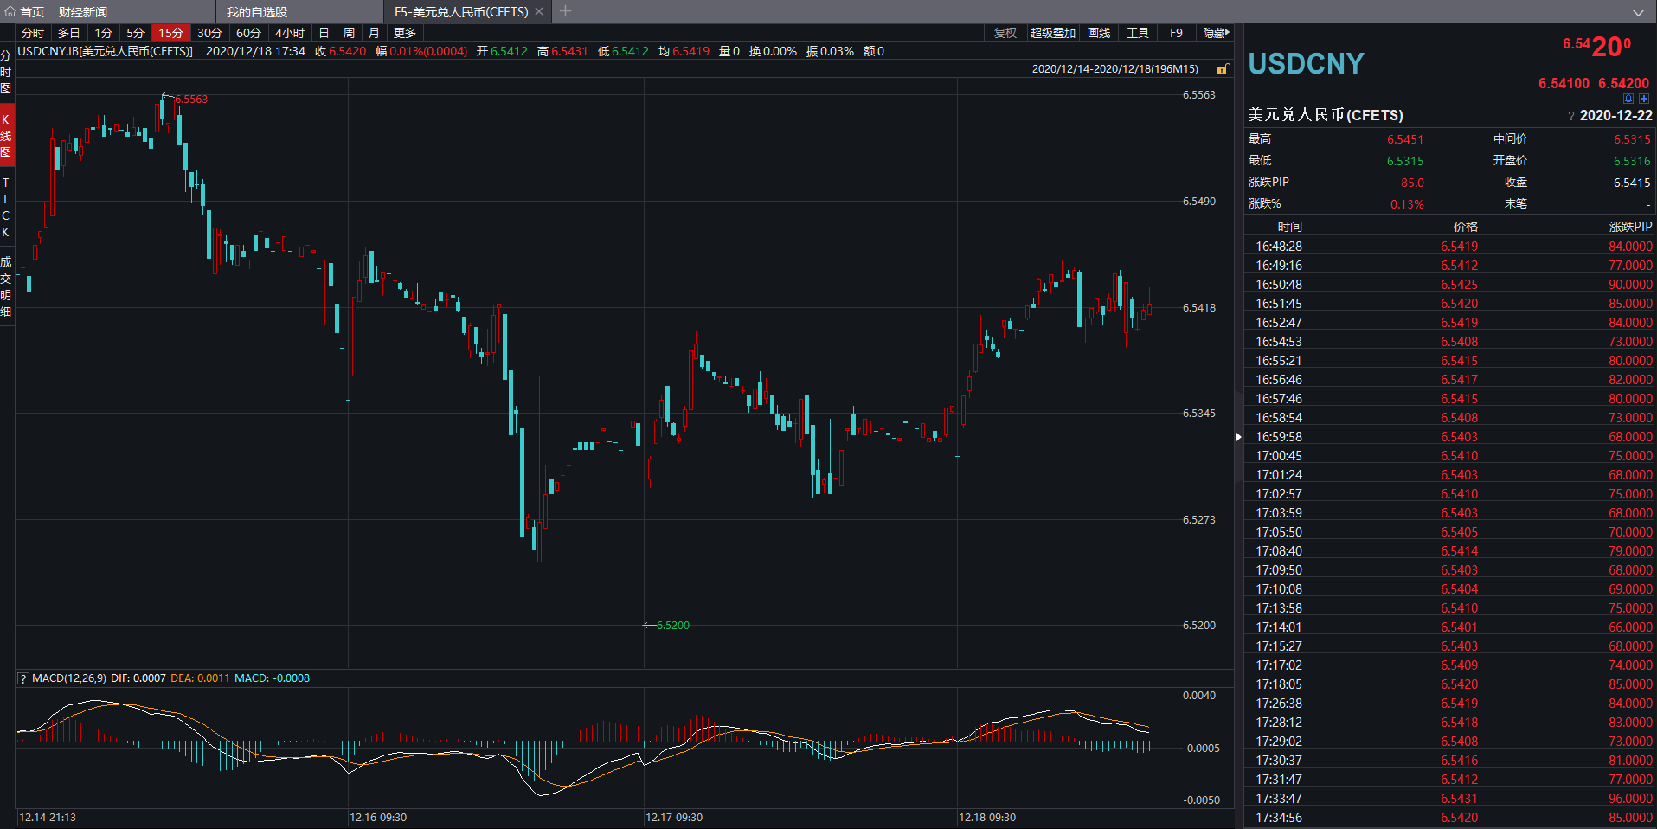This screenshot has width=1657, height=829.
Task: Click the 中间价 value 6.5315
Action: coord(1632,139)
